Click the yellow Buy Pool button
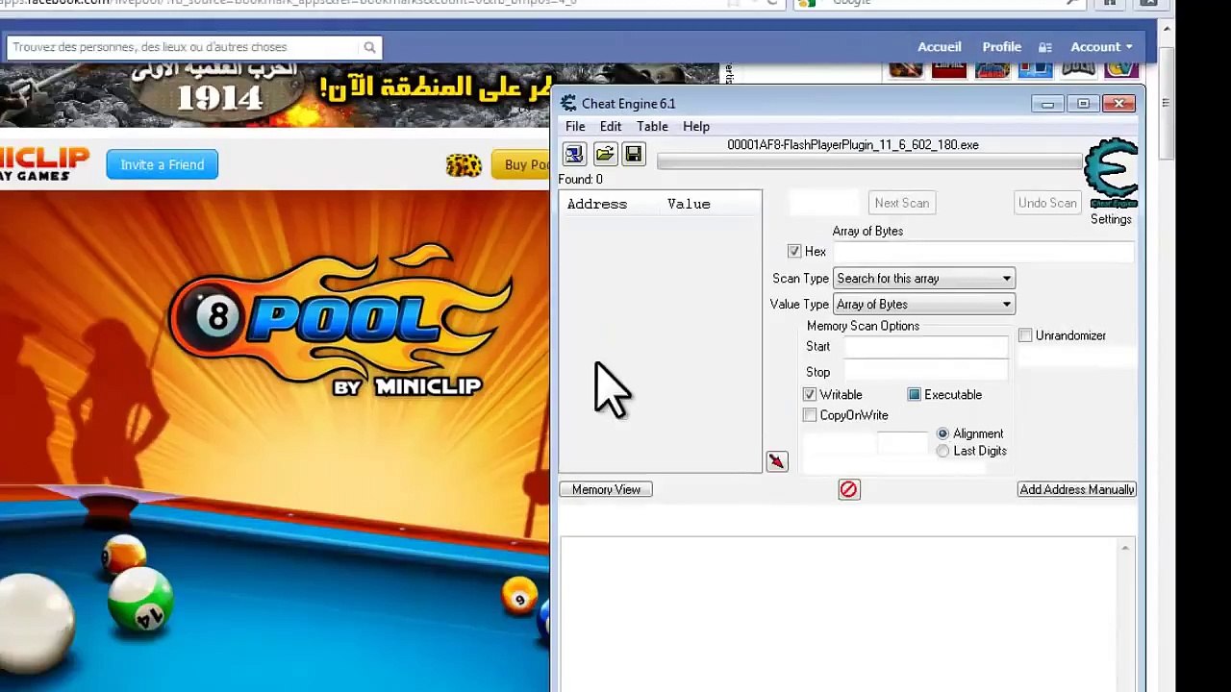This screenshot has height=692, width=1231. pyautogui.click(x=520, y=164)
